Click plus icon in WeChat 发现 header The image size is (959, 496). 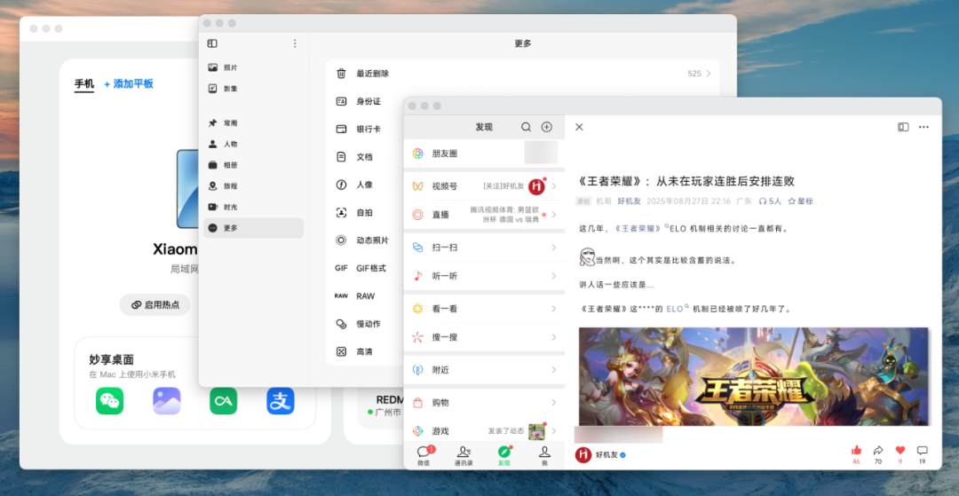point(547,127)
